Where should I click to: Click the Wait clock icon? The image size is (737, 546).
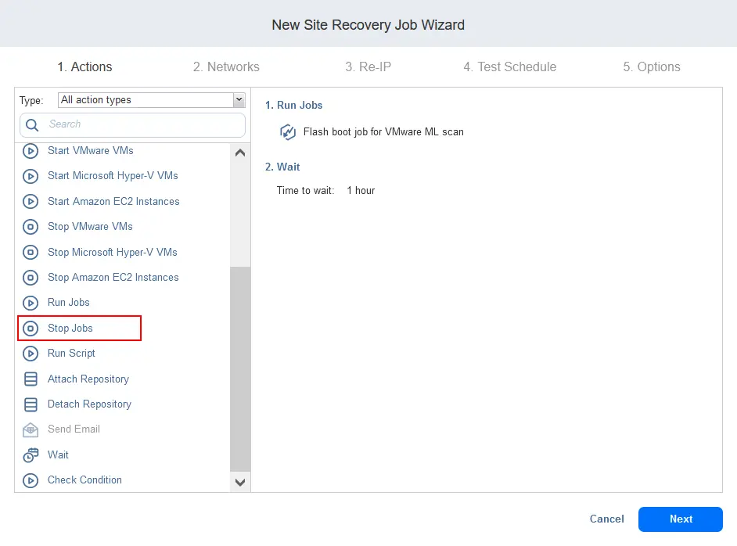point(31,454)
